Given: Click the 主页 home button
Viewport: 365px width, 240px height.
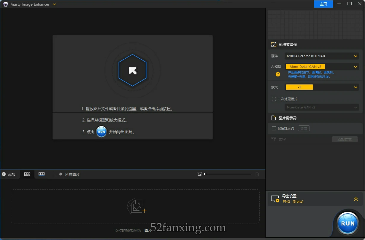Looking at the screenshot, I should pyautogui.click(x=323, y=4).
